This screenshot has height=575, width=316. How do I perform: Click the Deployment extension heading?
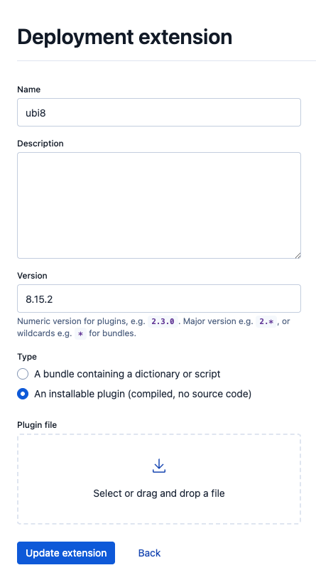tap(125, 37)
